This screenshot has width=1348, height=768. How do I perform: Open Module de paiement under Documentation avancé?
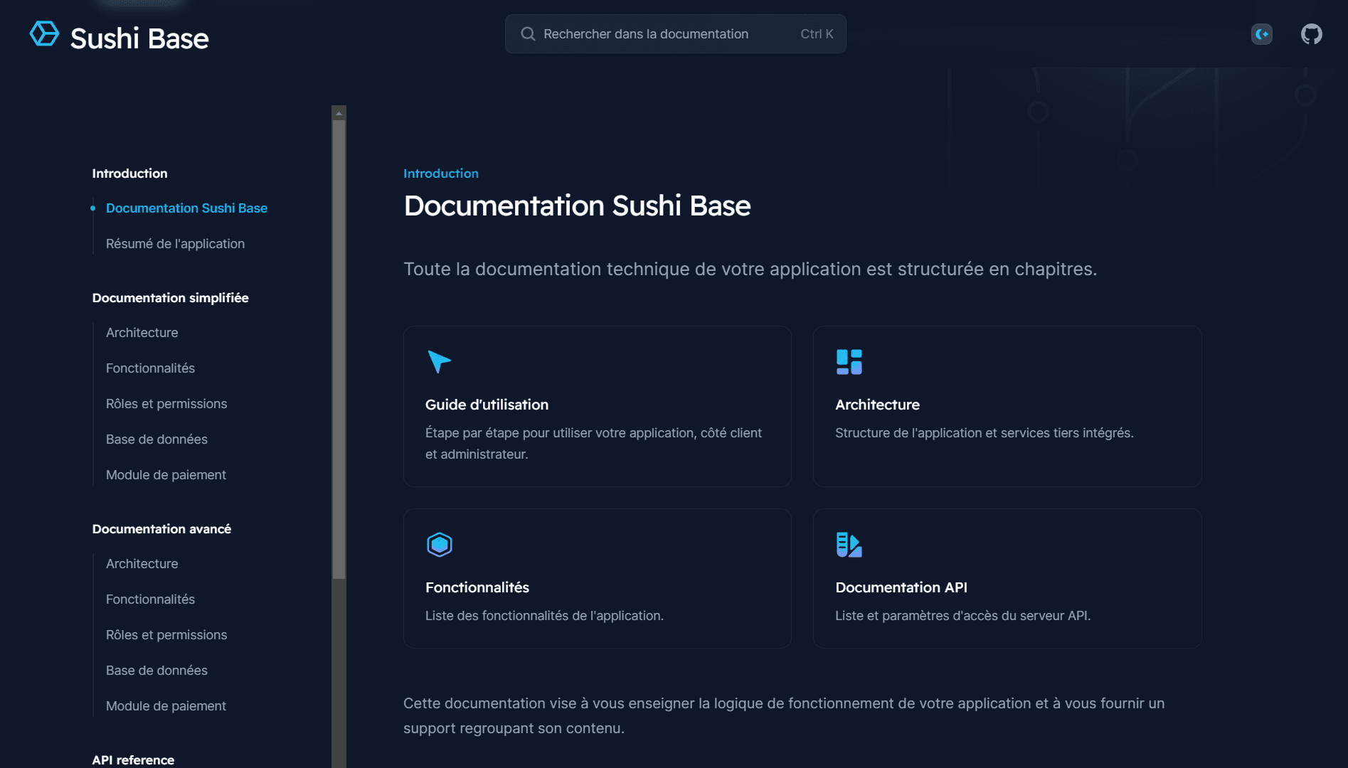pyautogui.click(x=166, y=706)
